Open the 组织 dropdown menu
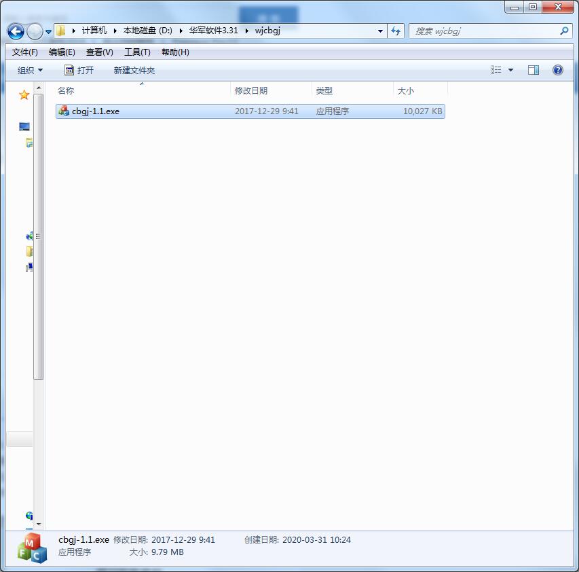579x572 pixels. coord(29,69)
